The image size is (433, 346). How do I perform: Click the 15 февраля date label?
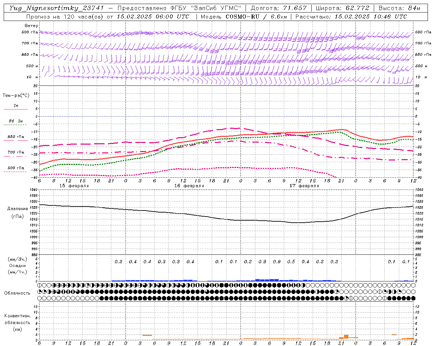point(74,186)
